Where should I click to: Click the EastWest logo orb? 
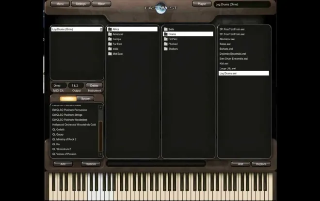pyautogui.click(x=161, y=8)
